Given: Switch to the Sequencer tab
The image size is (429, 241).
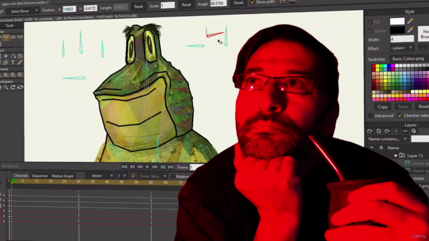Looking at the screenshot, I should click(40, 175).
